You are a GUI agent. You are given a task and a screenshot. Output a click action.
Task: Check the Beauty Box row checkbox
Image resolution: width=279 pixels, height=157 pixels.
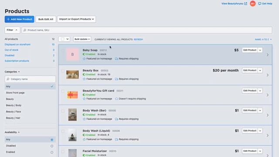coord(63,71)
